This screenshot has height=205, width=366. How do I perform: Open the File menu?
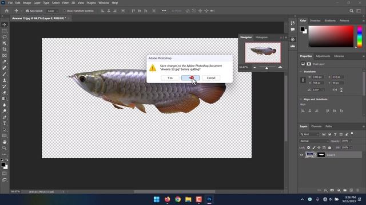click(10, 3)
